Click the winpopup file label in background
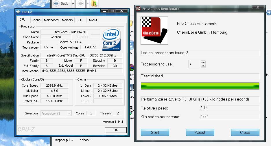 point(64,140)
